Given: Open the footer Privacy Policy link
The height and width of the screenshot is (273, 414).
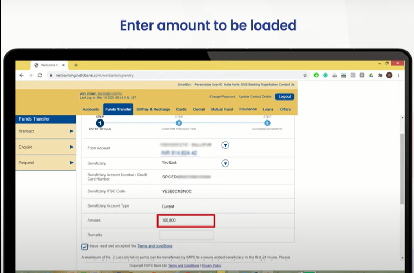Looking at the screenshot, I should [212, 265].
